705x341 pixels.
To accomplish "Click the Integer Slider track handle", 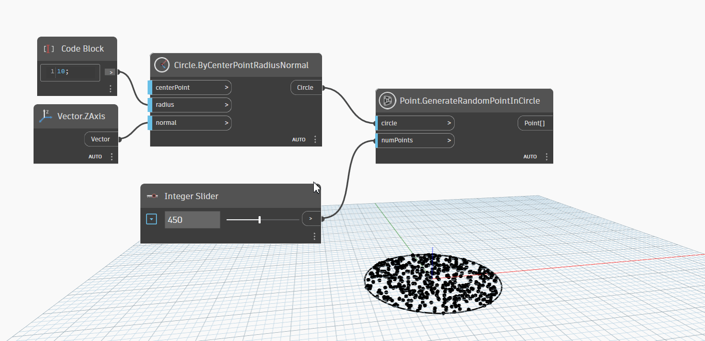I will pos(260,220).
